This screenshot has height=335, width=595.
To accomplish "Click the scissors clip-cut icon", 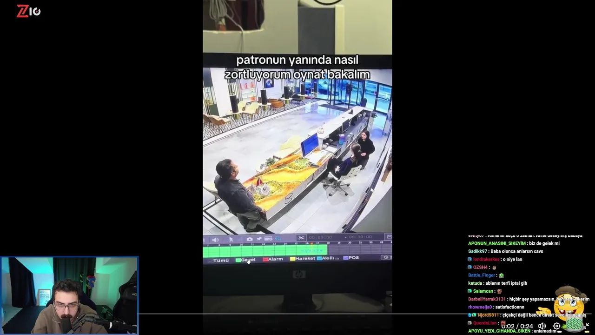I will 301,238.
